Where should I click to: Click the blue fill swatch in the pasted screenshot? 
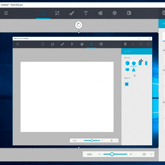[x=127, y=84]
